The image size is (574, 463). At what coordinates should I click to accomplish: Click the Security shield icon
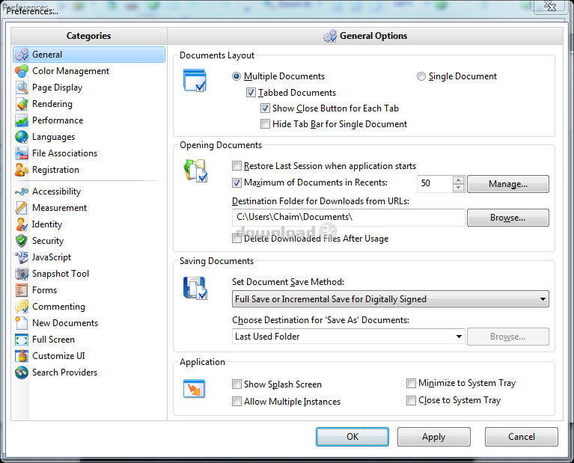[x=21, y=241]
